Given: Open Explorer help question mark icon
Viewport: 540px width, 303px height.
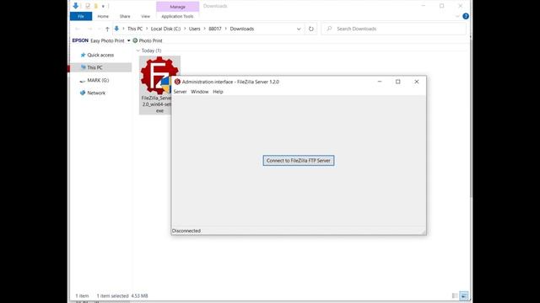Looking at the screenshot, I should click(x=466, y=16).
